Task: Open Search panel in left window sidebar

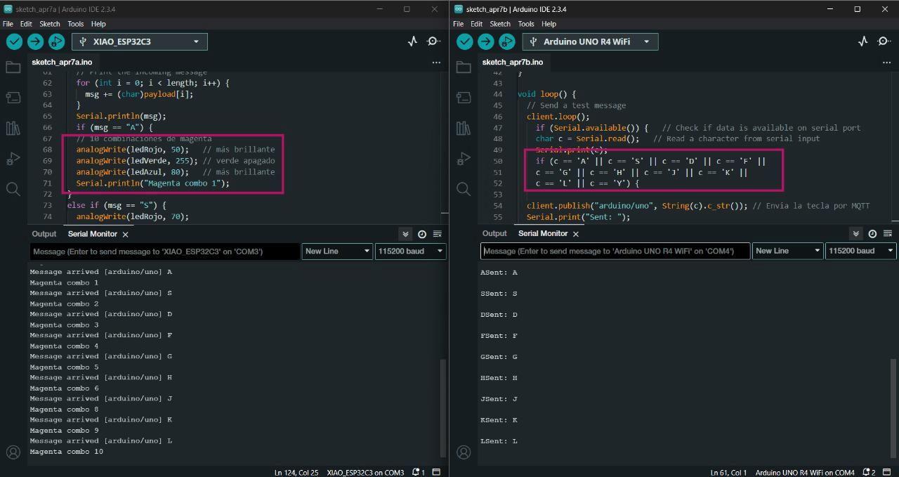Action: click(13, 188)
